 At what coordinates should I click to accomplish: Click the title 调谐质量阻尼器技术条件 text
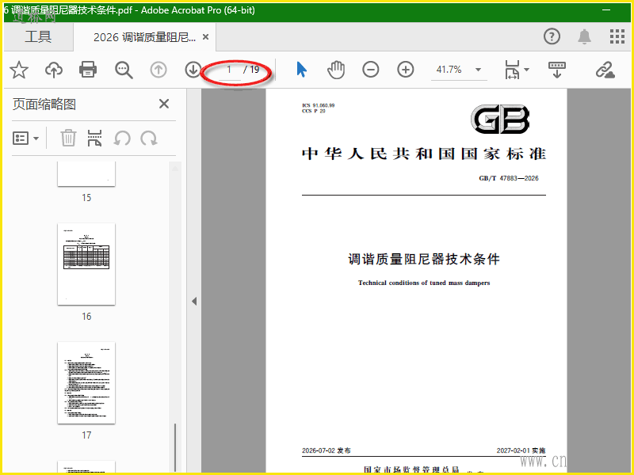click(424, 259)
